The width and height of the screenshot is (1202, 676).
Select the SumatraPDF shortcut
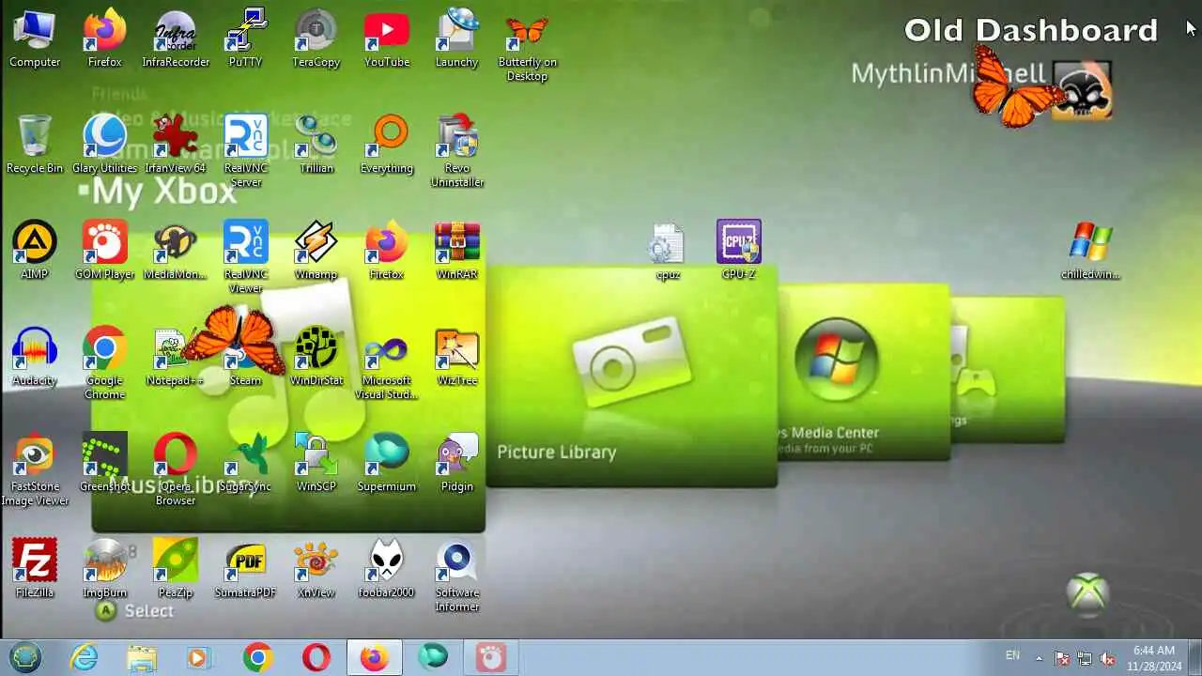click(x=246, y=569)
